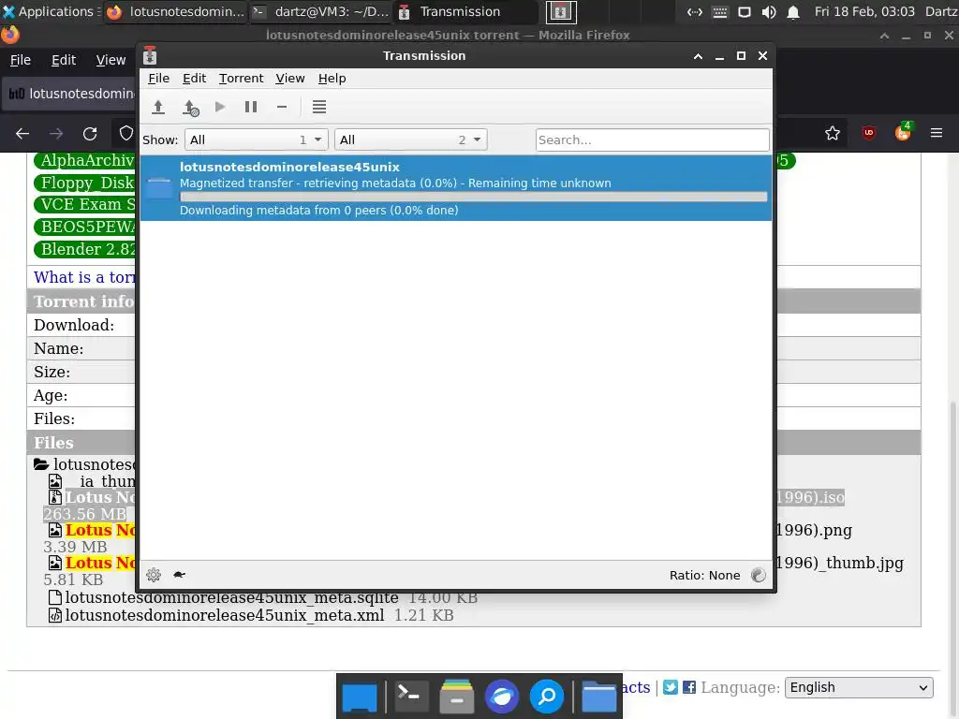
Task: Click the Facebook icon in page footer
Action: 689,687
